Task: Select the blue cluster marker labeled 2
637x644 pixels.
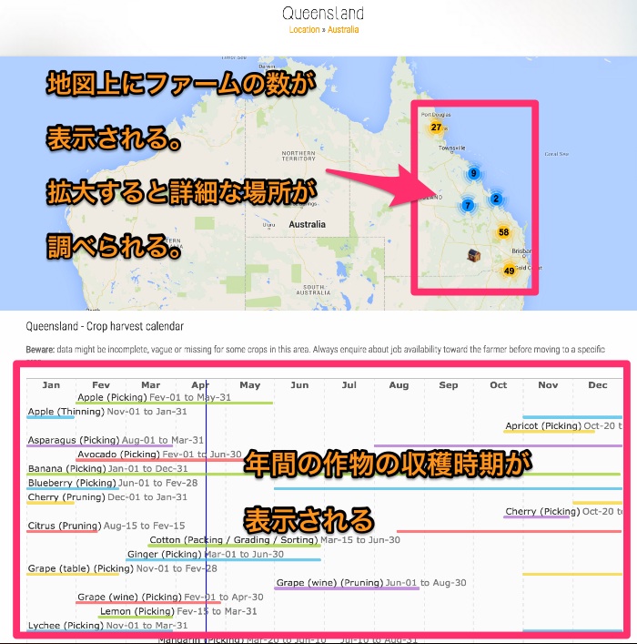Action: [x=496, y=199]
